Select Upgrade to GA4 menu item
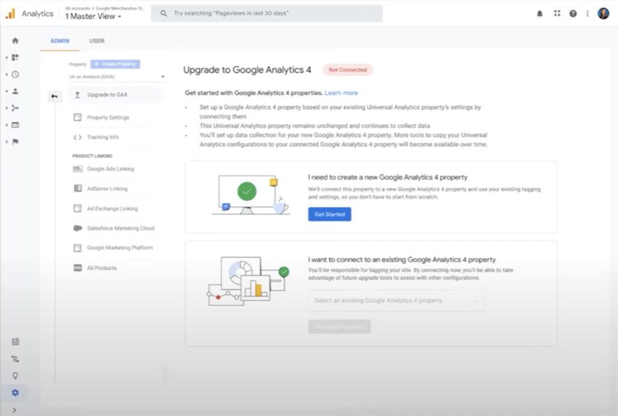 click(115, 95)
